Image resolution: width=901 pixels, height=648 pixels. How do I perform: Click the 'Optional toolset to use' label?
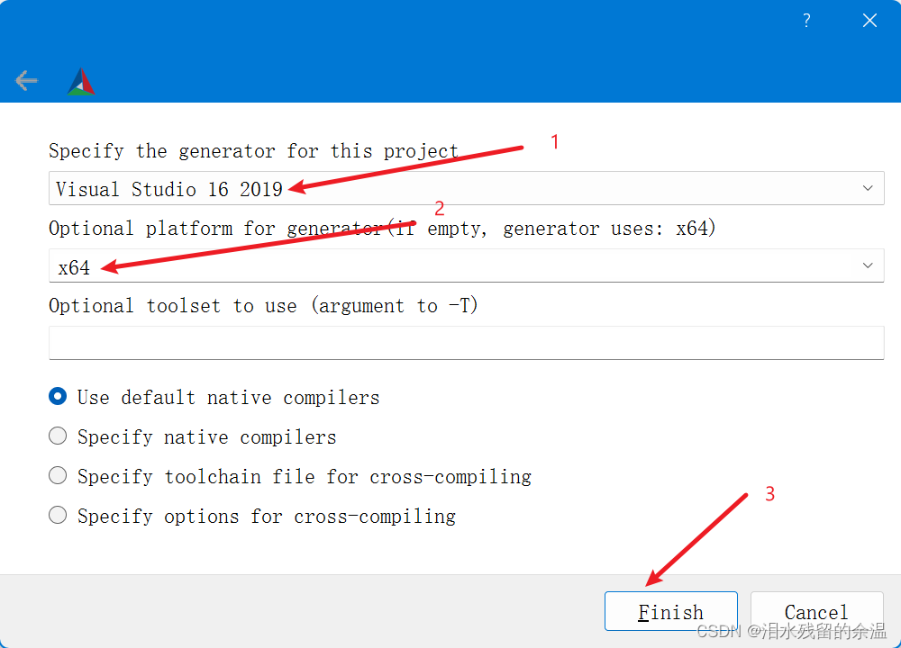click(x=263, y=305)
